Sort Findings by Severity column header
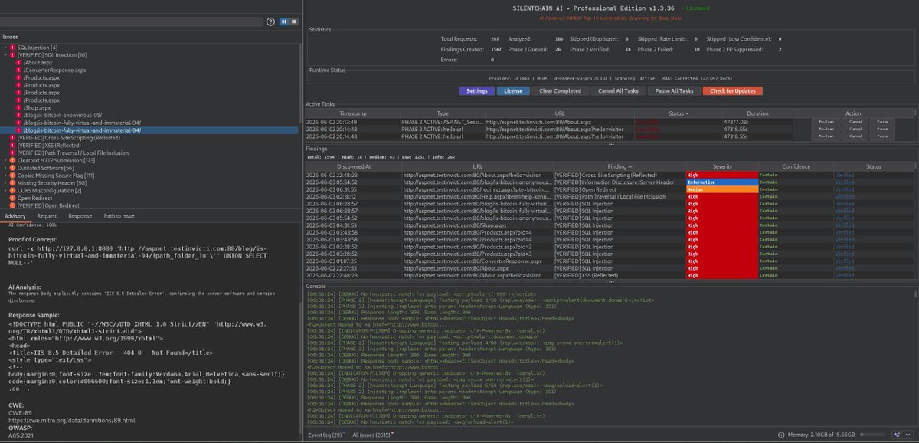This screenshot has height=443, width=919. point(721,166)
